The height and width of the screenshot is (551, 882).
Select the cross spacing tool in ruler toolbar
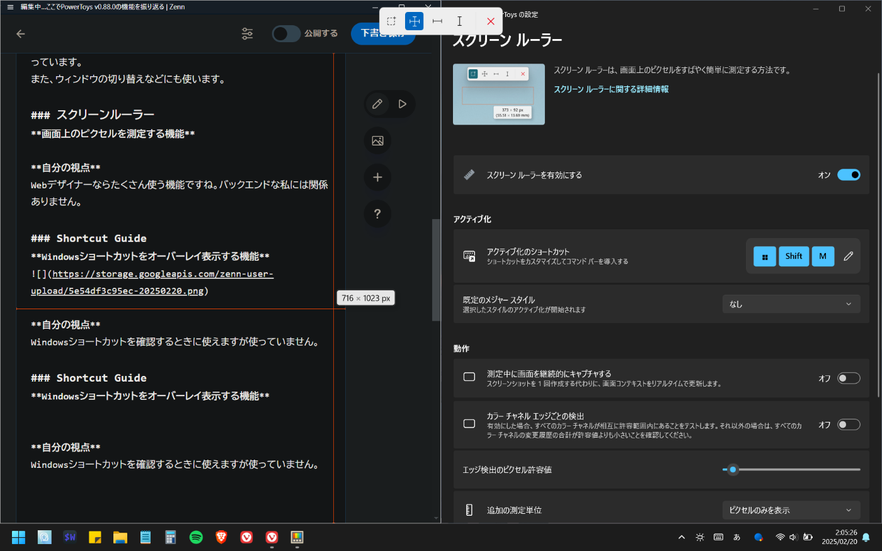click(x=415, y=21)
